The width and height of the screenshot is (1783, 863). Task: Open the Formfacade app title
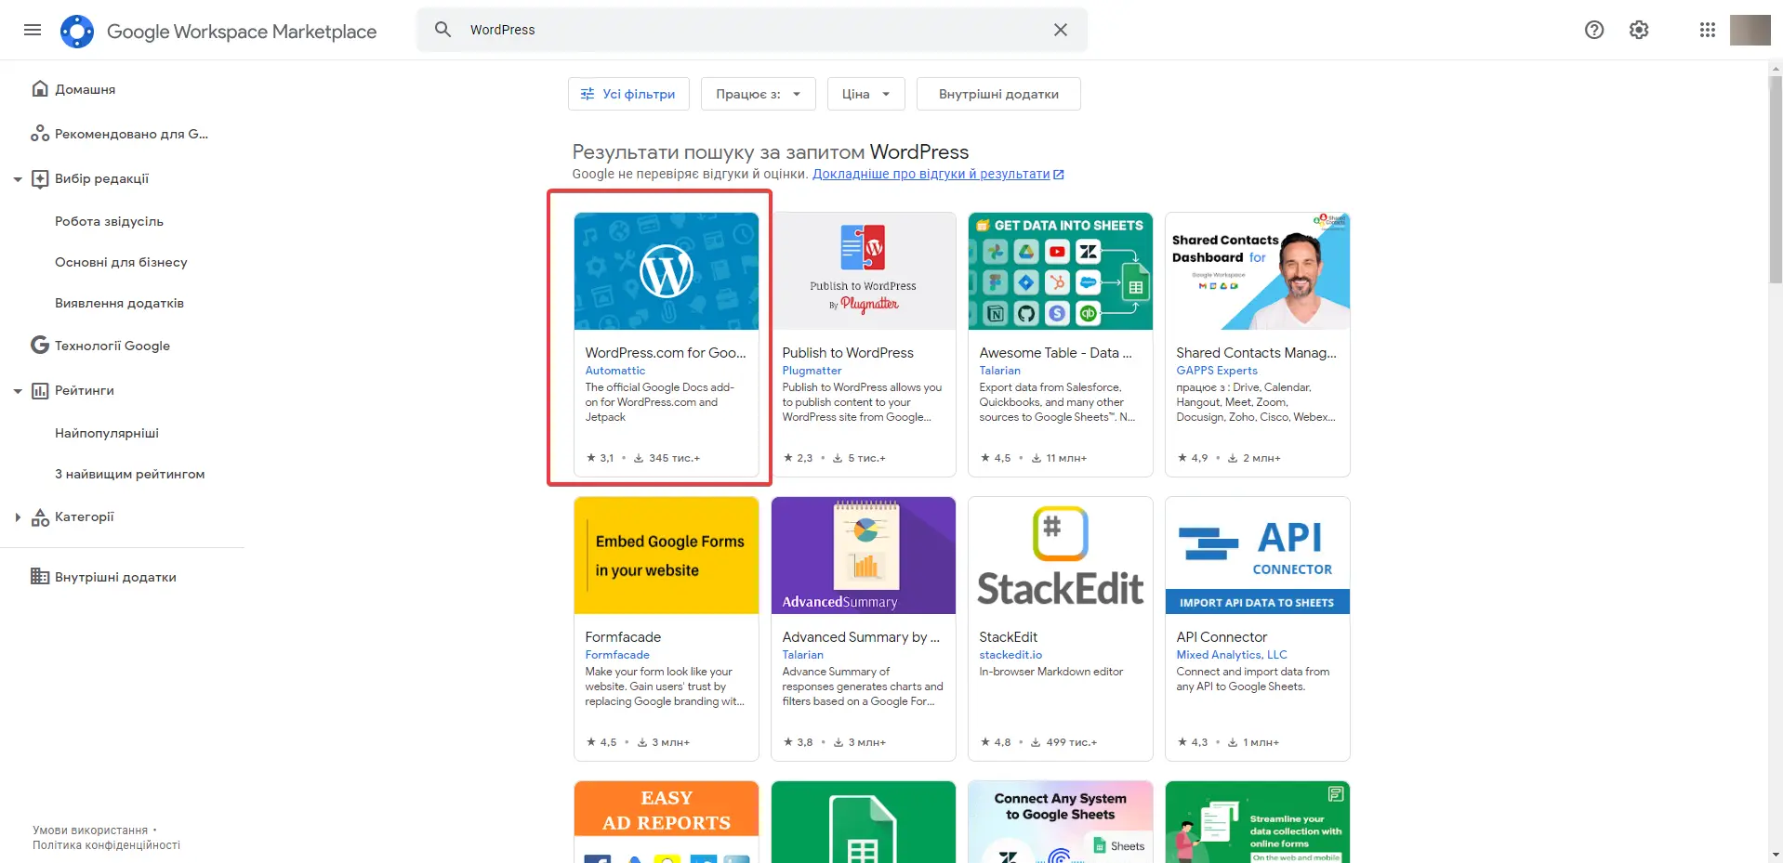[623, 637]
